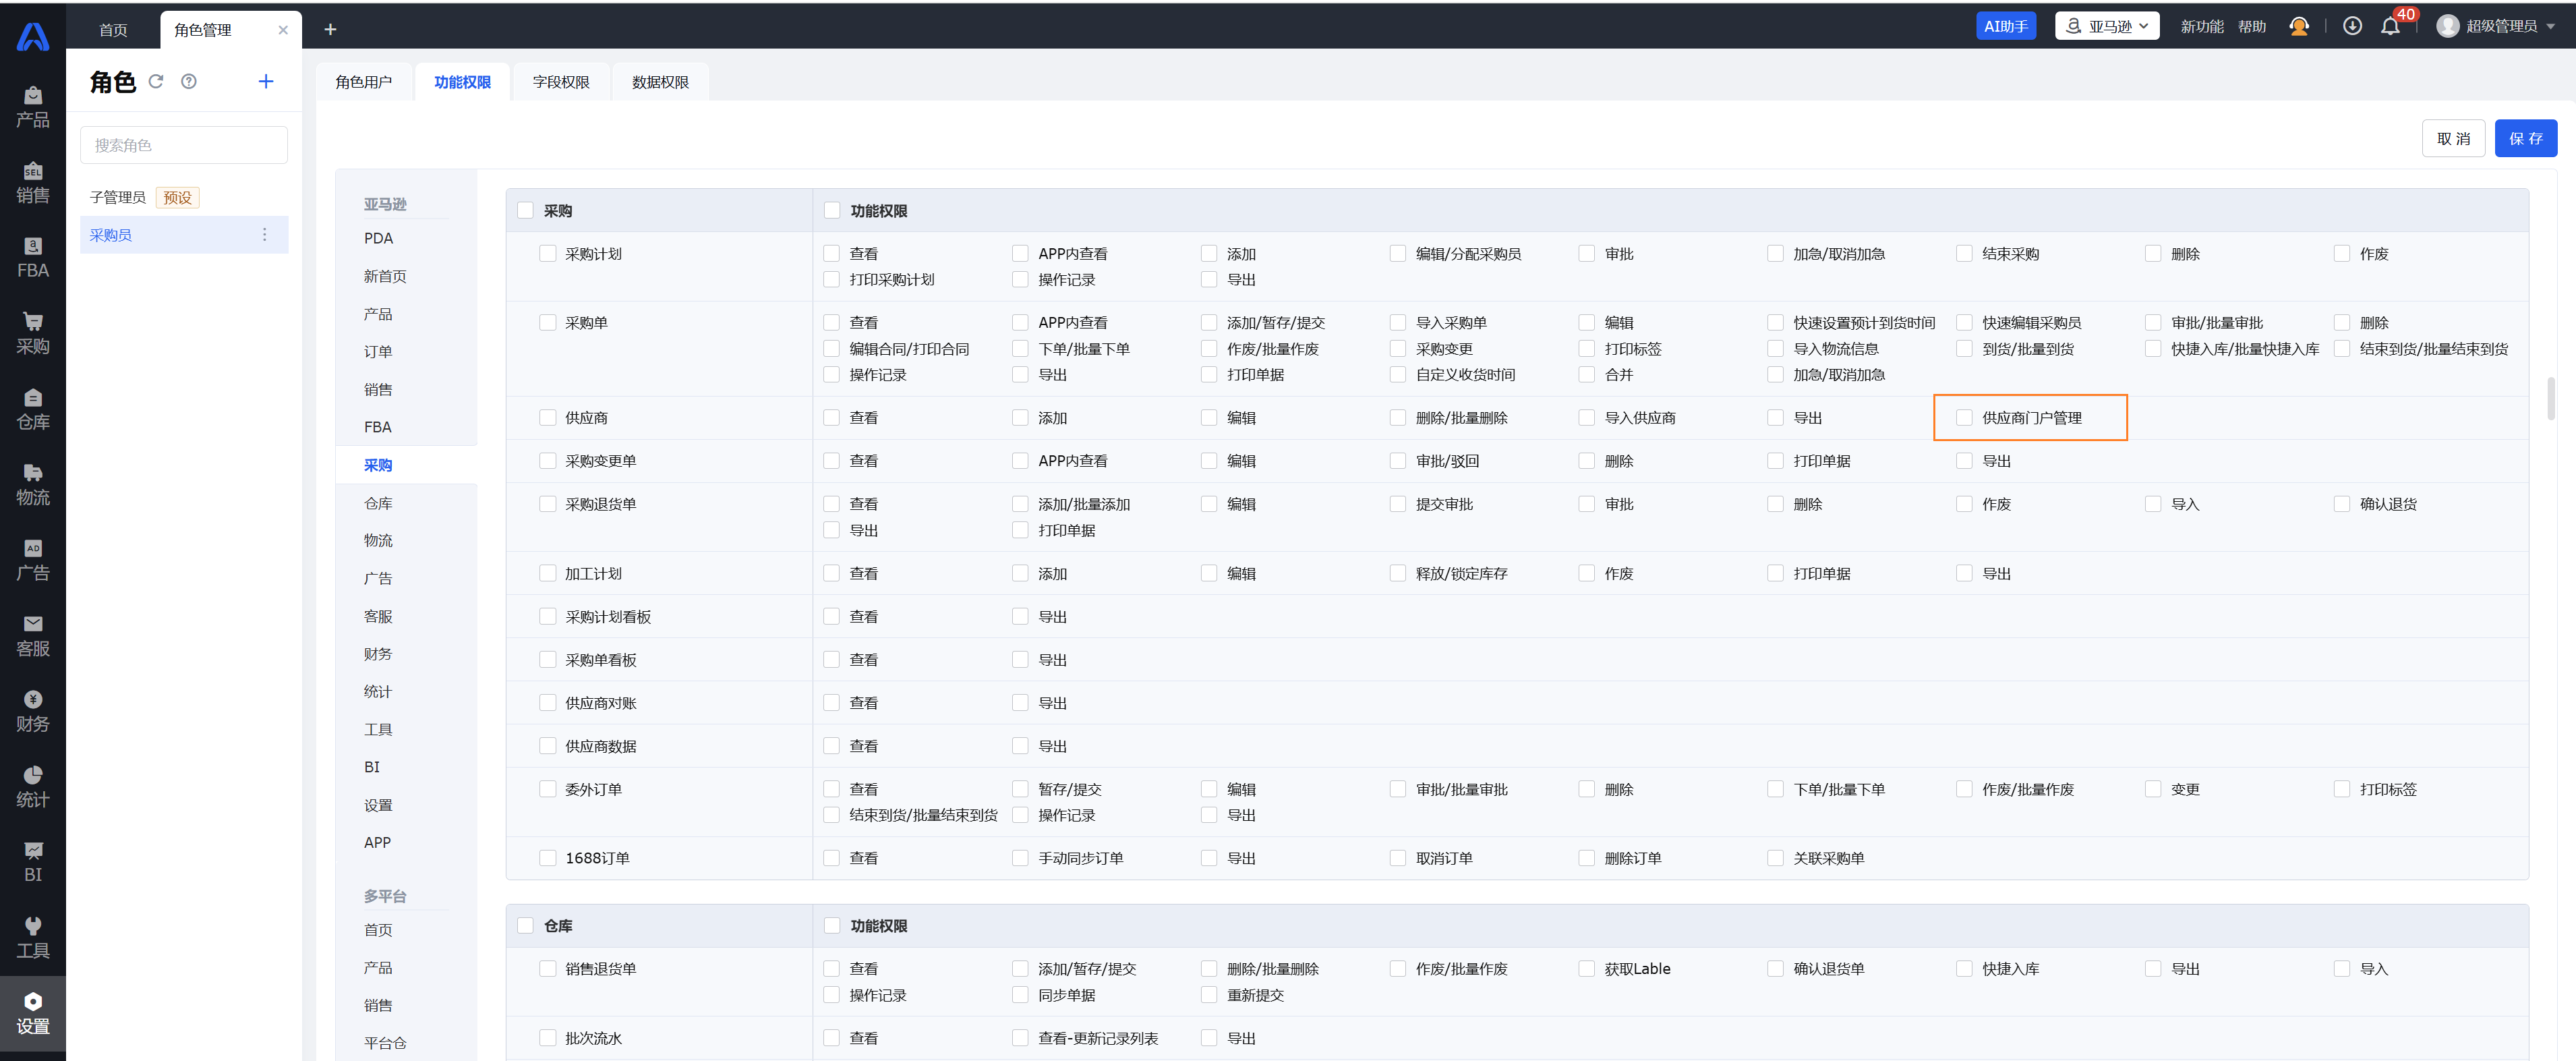Screen dimensions: 2576x1061
Task: Switch to the 角色用户 tab
Action: 363,82
